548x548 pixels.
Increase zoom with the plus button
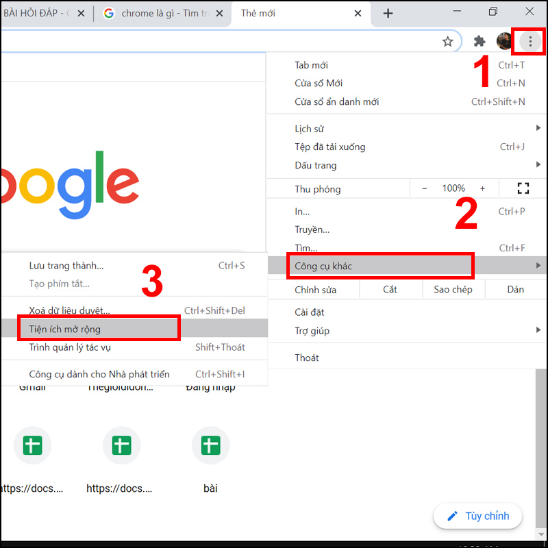pos(482,188)
